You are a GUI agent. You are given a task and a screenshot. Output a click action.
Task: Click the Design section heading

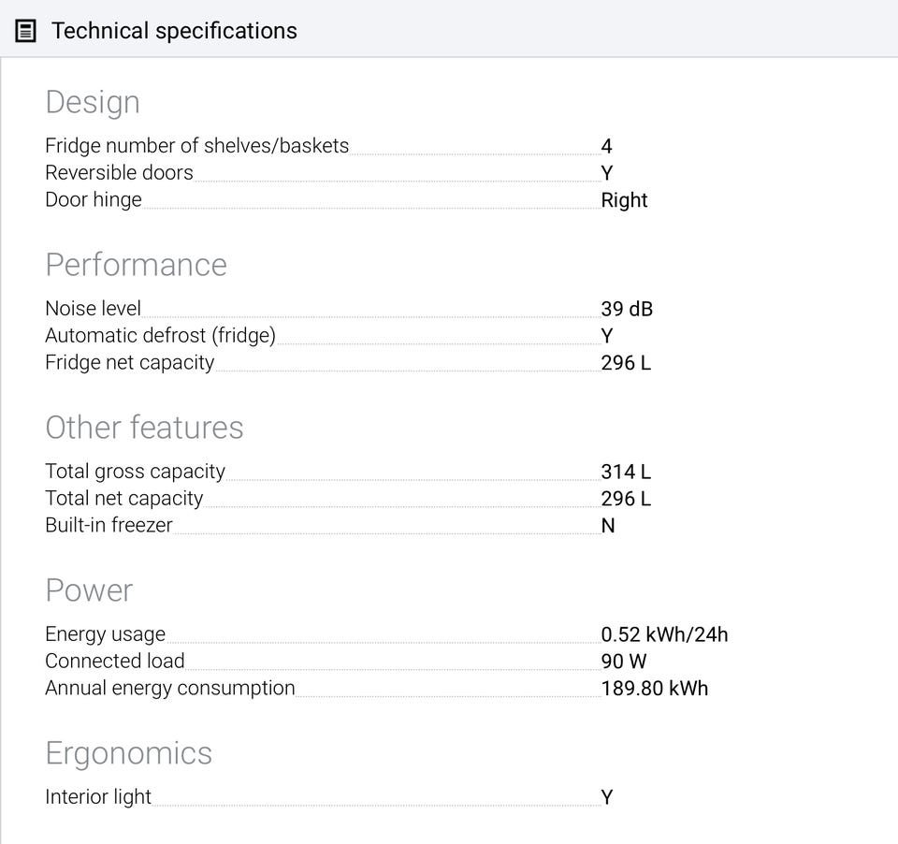pyautogui.click(x=93, y=102)
